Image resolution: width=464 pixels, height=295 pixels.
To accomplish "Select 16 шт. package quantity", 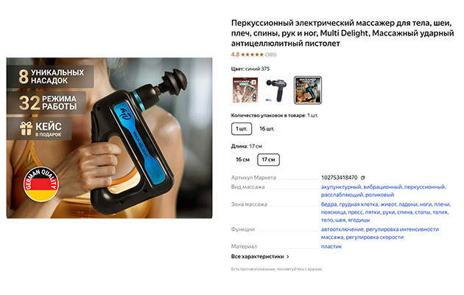I will 267,129.
